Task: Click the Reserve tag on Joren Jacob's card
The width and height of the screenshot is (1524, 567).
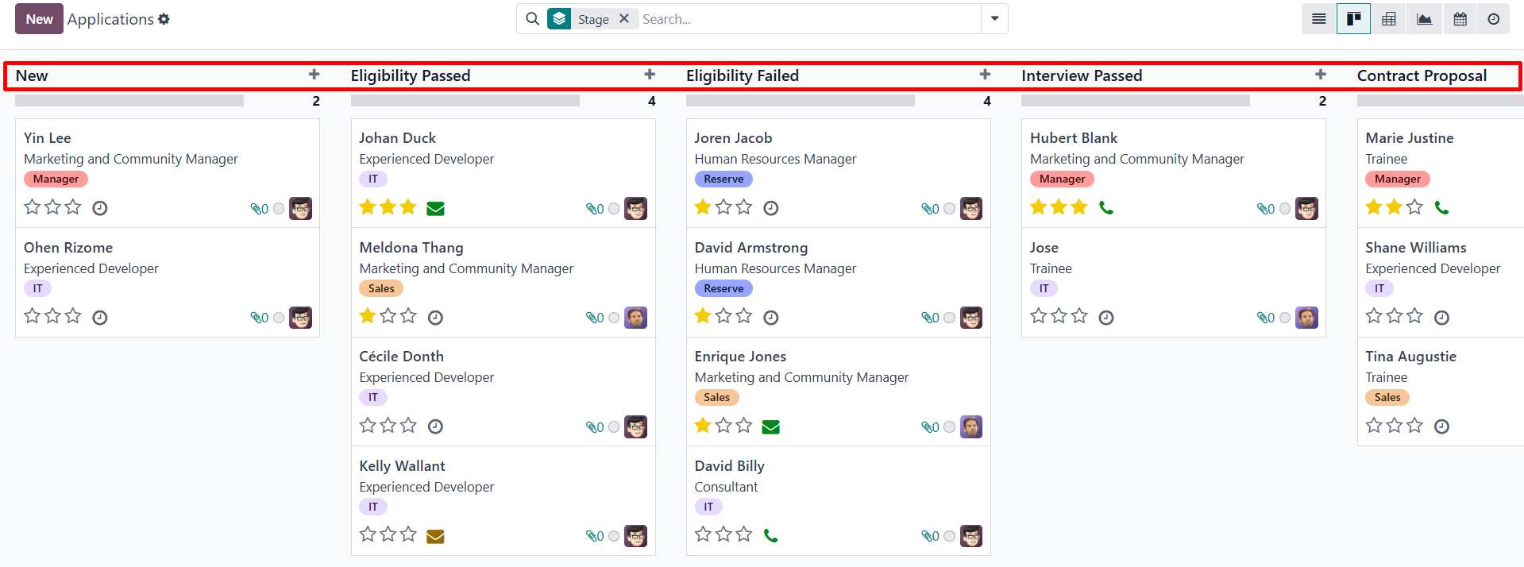Action: click(x=723, y=179)
